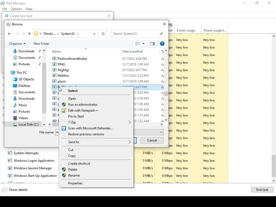Screen dimensions: 276x207
Task: Expand the address bar history dropdown
Action: (x=94, y=34)
